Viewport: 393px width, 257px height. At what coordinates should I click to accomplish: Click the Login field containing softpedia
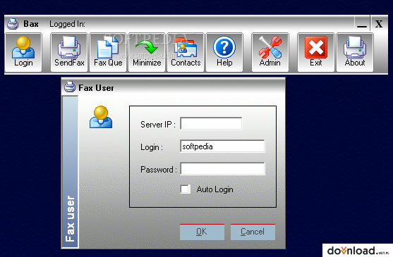[x=222, y=146]
